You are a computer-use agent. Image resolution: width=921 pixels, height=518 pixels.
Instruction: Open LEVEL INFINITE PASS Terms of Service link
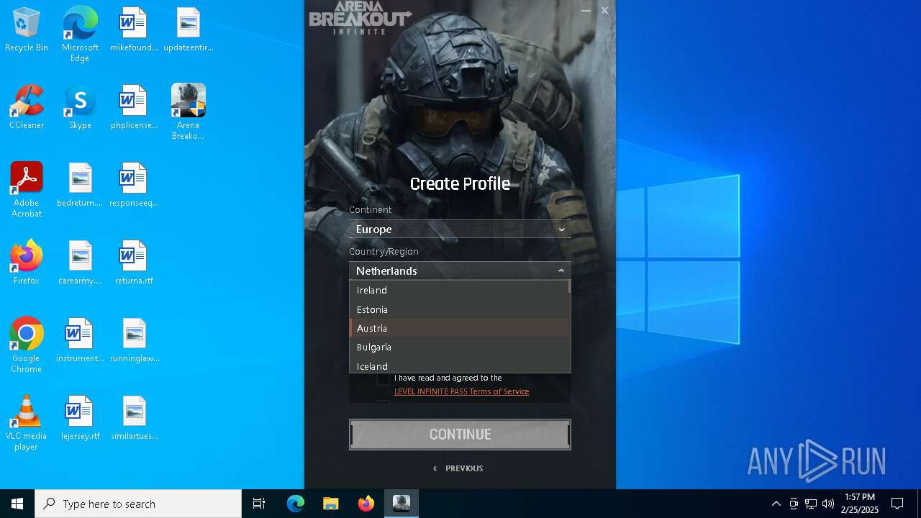(461, 391)
